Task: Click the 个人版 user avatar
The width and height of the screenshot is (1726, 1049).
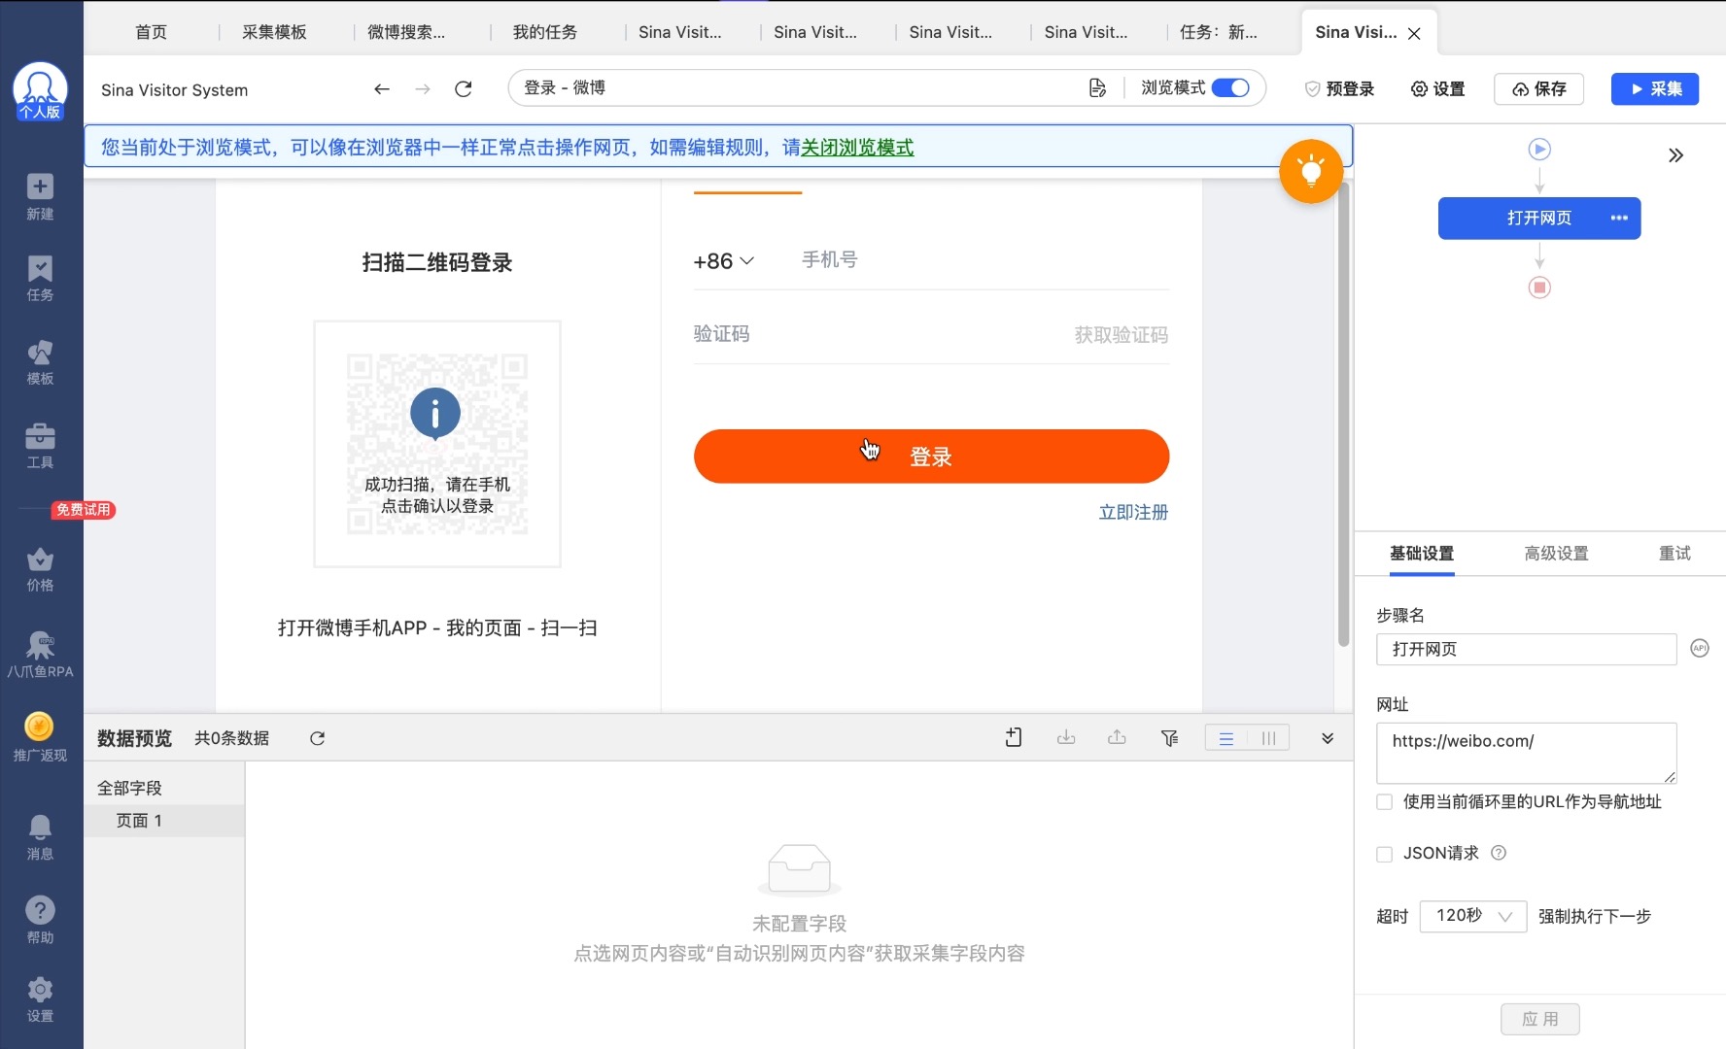Action: (40, 91)
